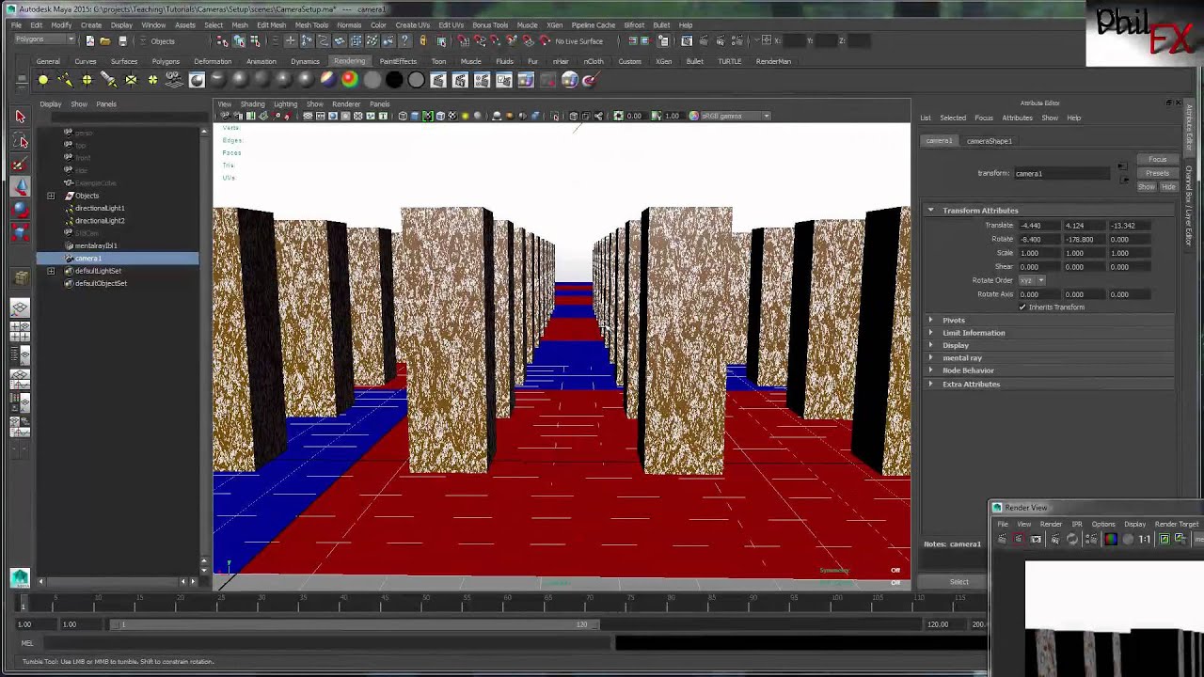
Task: Click Redo previous render in Render View
Action: click(1002, 539)
